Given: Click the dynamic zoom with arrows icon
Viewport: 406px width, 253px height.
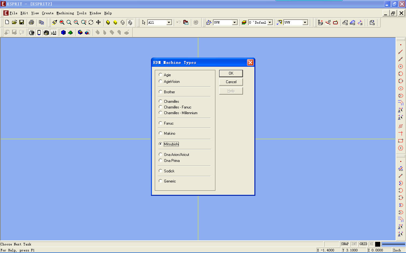Looking at the screenshot, I should 83,22.
